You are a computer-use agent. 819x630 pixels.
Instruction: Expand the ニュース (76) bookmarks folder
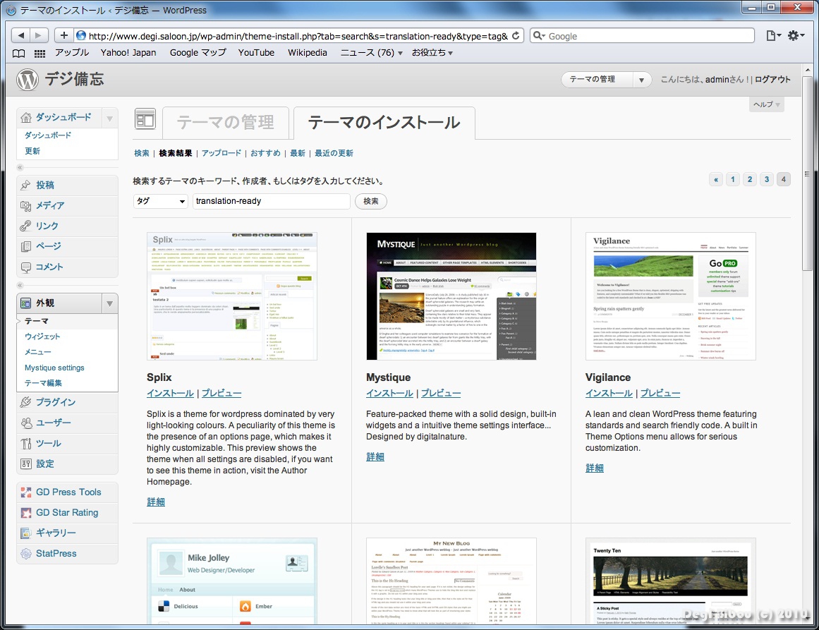coord(371,53)
